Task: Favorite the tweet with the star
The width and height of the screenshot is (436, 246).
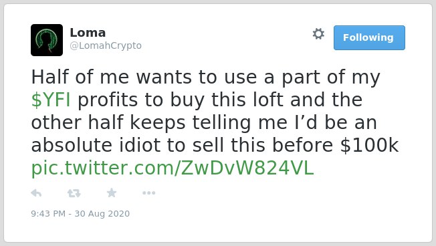Action: (x=112, y=193)
